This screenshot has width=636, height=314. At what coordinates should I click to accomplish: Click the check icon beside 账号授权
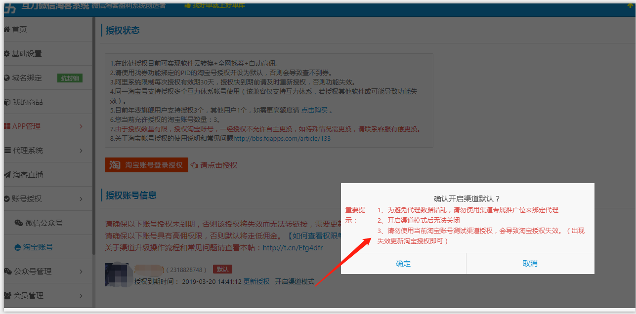[7, 199]
